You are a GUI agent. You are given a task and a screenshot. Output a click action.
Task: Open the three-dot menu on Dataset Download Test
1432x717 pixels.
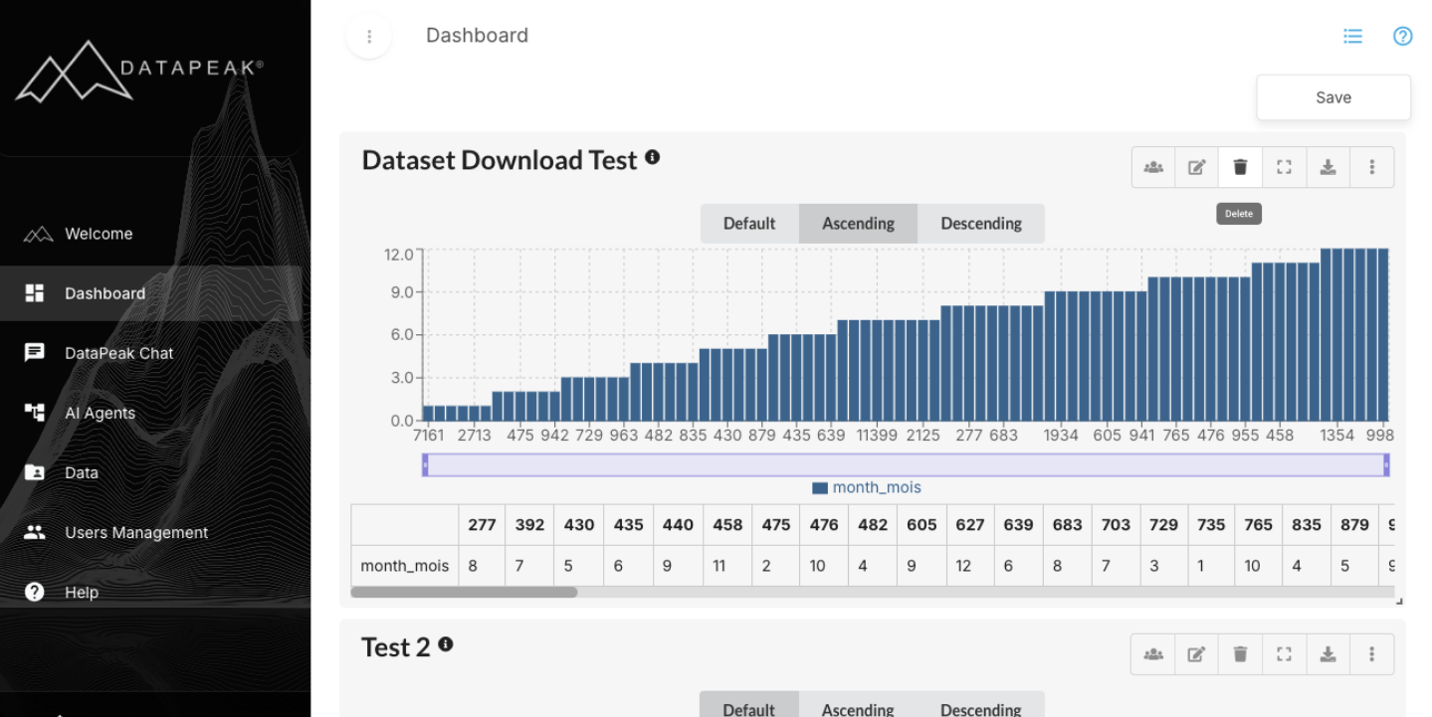coord(1371,167)
